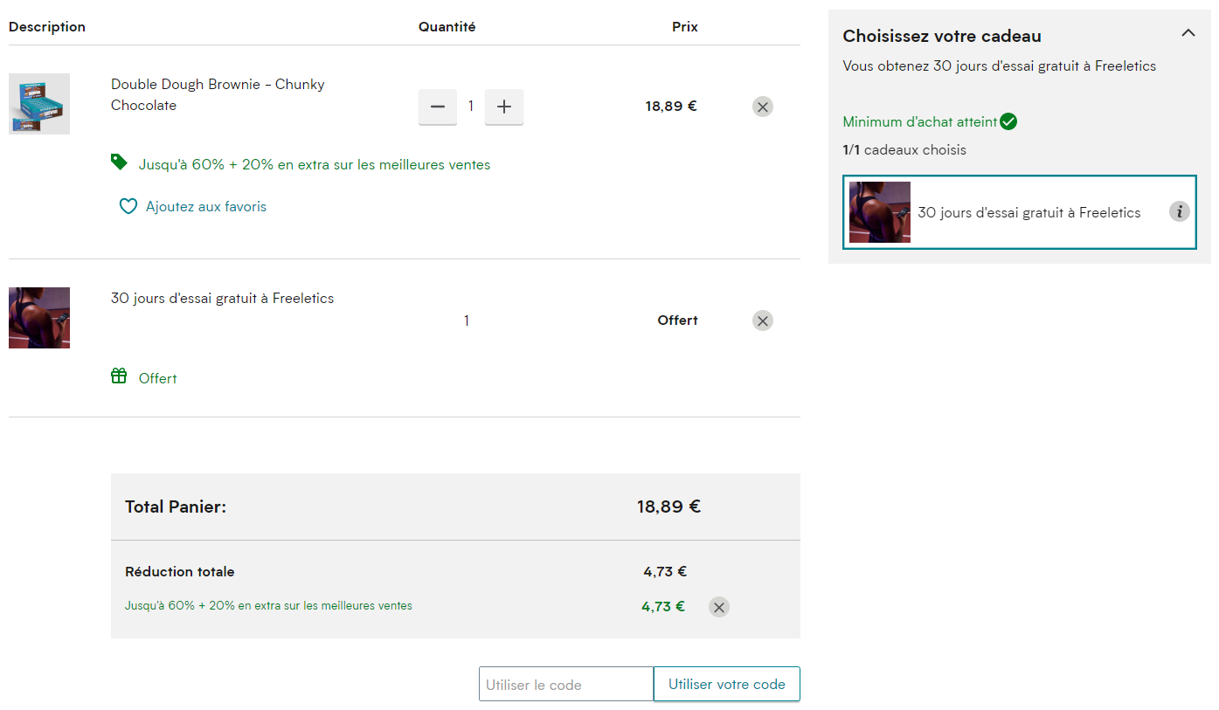Decrease Double Dough Brownie quantity

[438, 107]
